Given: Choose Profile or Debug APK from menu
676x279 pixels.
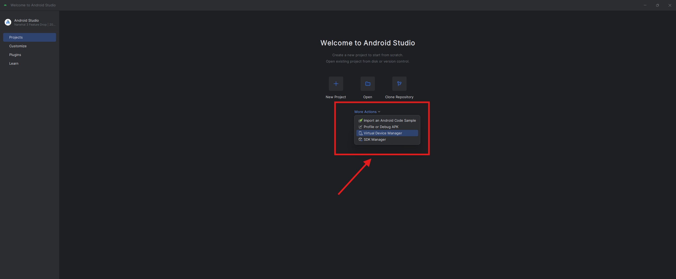Looking at the screenshot, I should (x=381, y=127).
